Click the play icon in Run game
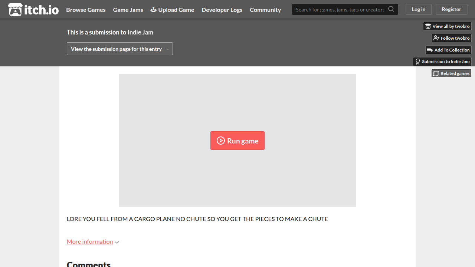Image resolution: width=475 pixels, height=267 pixels. 221,141
